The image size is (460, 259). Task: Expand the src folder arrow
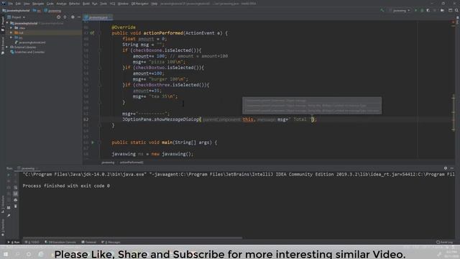[11, 37]
